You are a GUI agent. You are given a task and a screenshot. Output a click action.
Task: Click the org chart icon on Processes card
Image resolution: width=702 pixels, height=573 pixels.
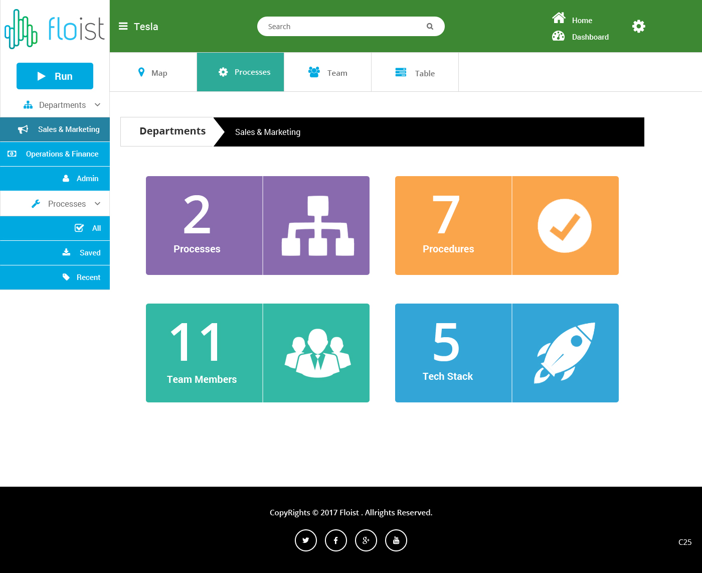point(318,226)
